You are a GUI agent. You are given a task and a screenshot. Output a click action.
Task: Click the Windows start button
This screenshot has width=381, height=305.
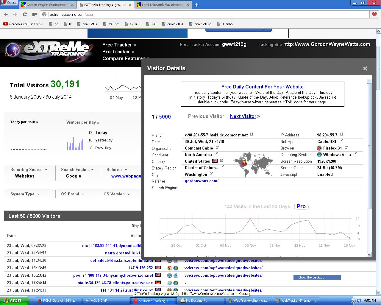point(14,301)
